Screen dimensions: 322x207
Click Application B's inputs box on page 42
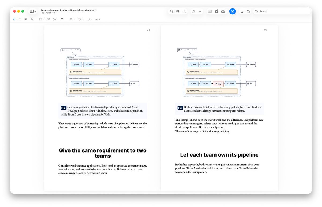click(95, 91)
